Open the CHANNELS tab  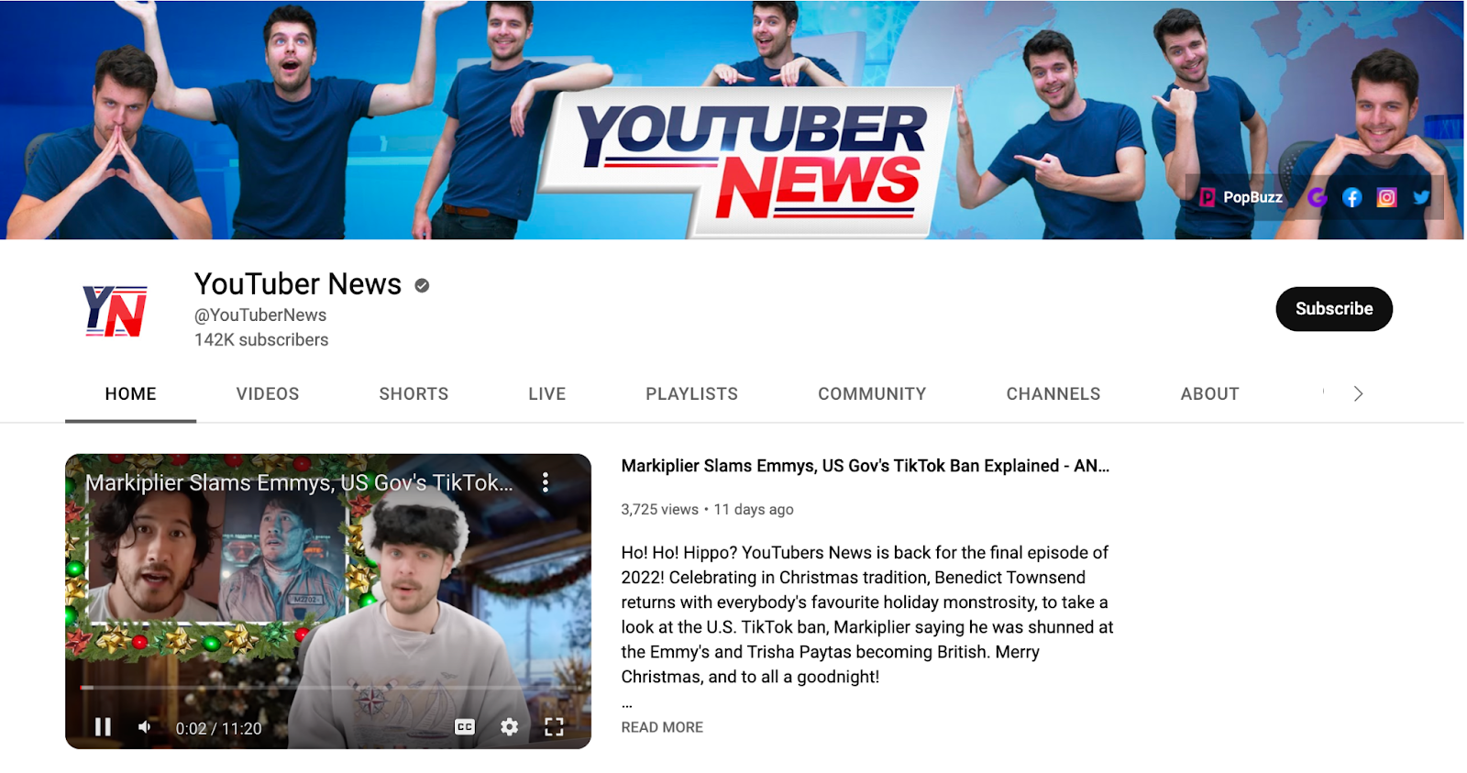pos(1053,393)
